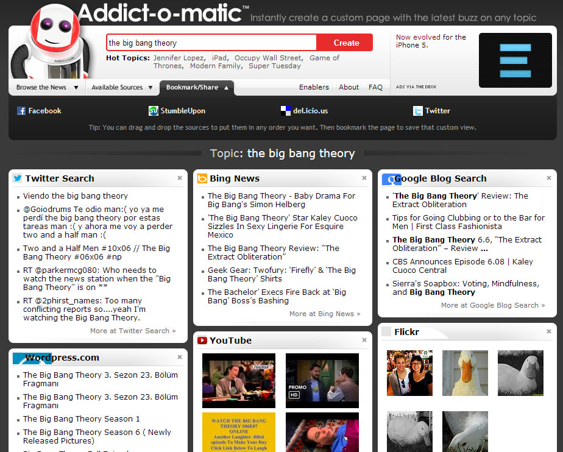Open CBS Announces Episode 6.08 blog post

[462, 266]
